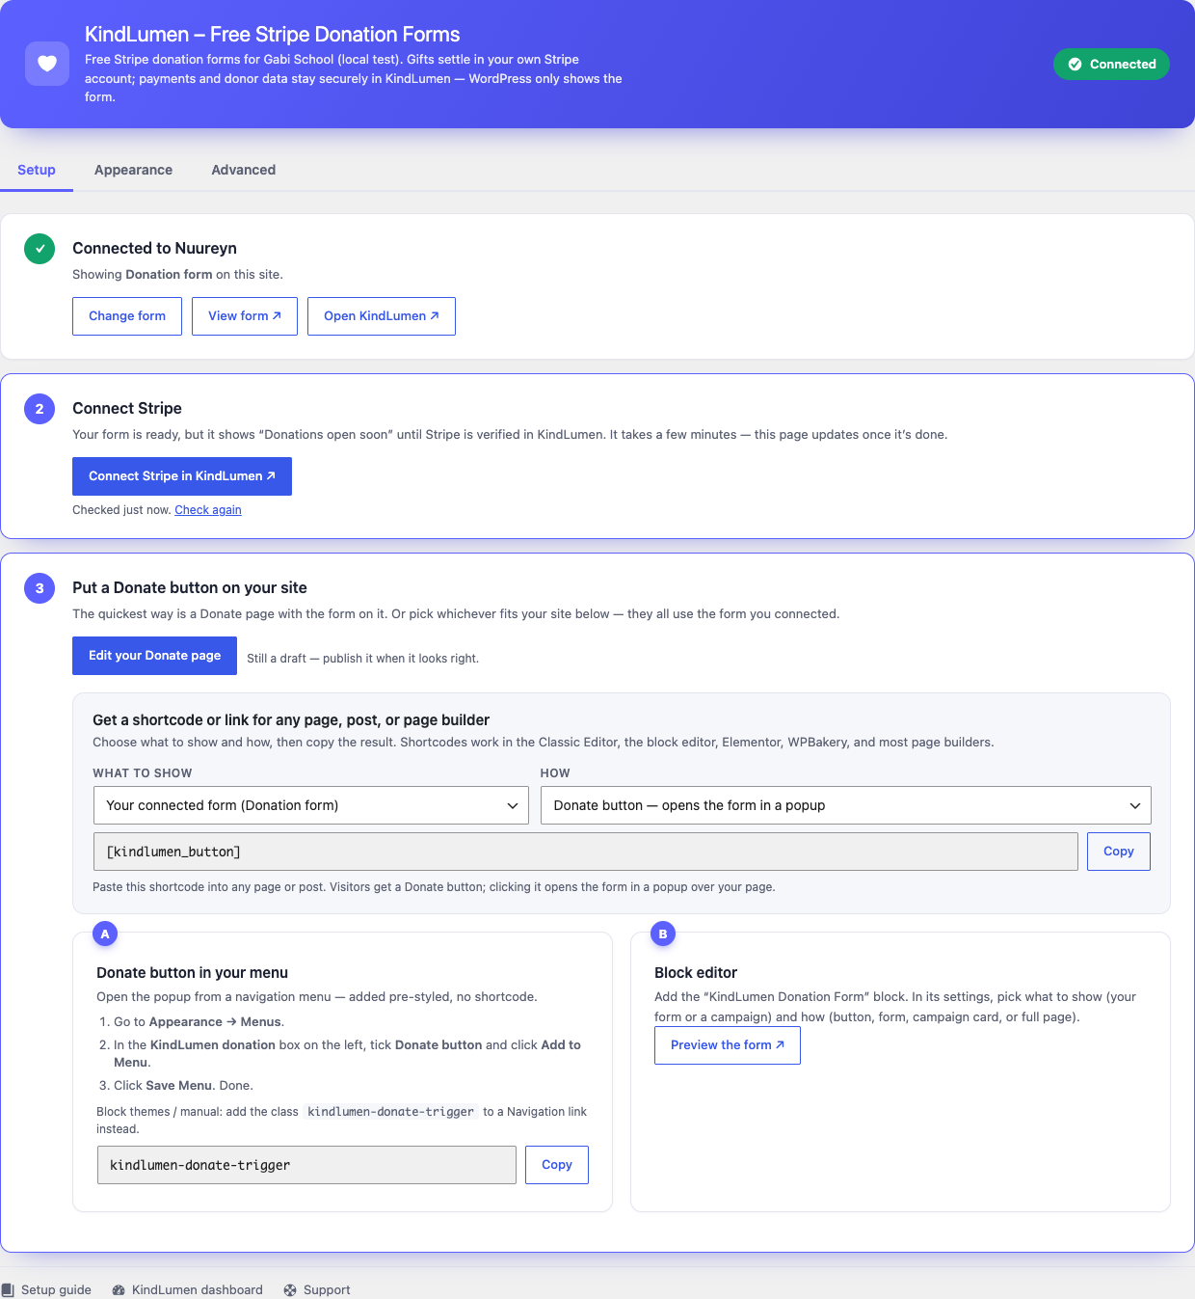
Task: Click the dashboard gauge icon
Action: [x=119, y=1290]
